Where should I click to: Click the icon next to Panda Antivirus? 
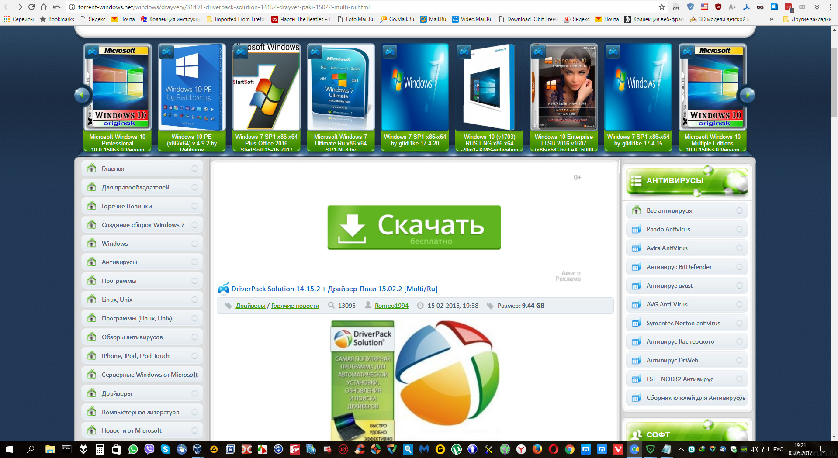point(636,229)
